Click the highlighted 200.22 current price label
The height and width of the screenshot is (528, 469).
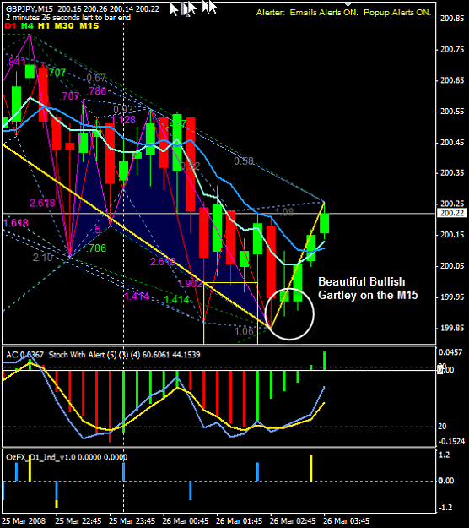451,213
